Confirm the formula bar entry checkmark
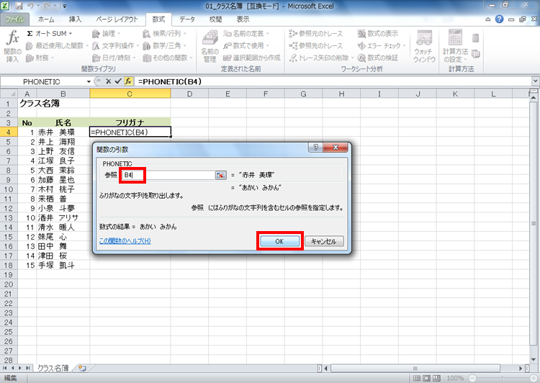Viewport: 540px width, 383px height. click(118, 81)
